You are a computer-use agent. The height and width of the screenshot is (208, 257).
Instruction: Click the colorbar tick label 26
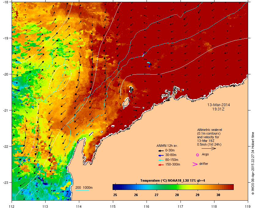[x=136, y=195]
